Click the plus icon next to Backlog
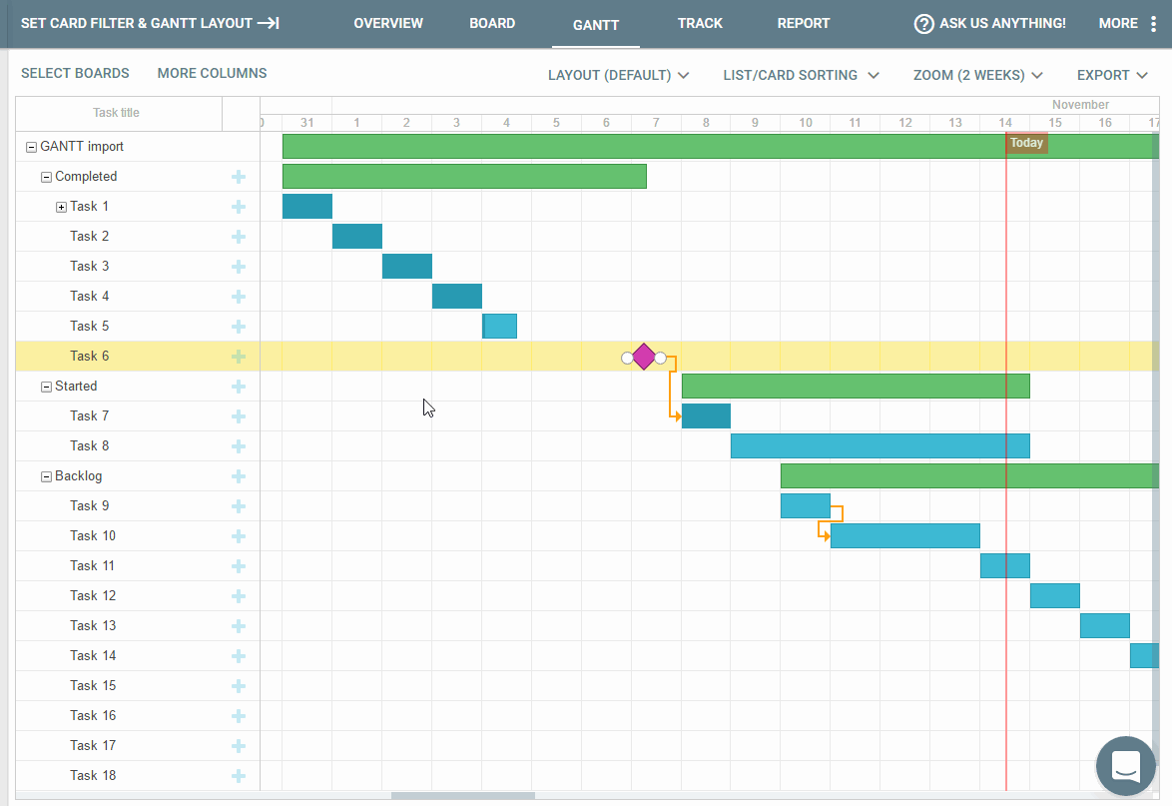The width and height of the screenshot is (1172, 806). pos(238,476)
